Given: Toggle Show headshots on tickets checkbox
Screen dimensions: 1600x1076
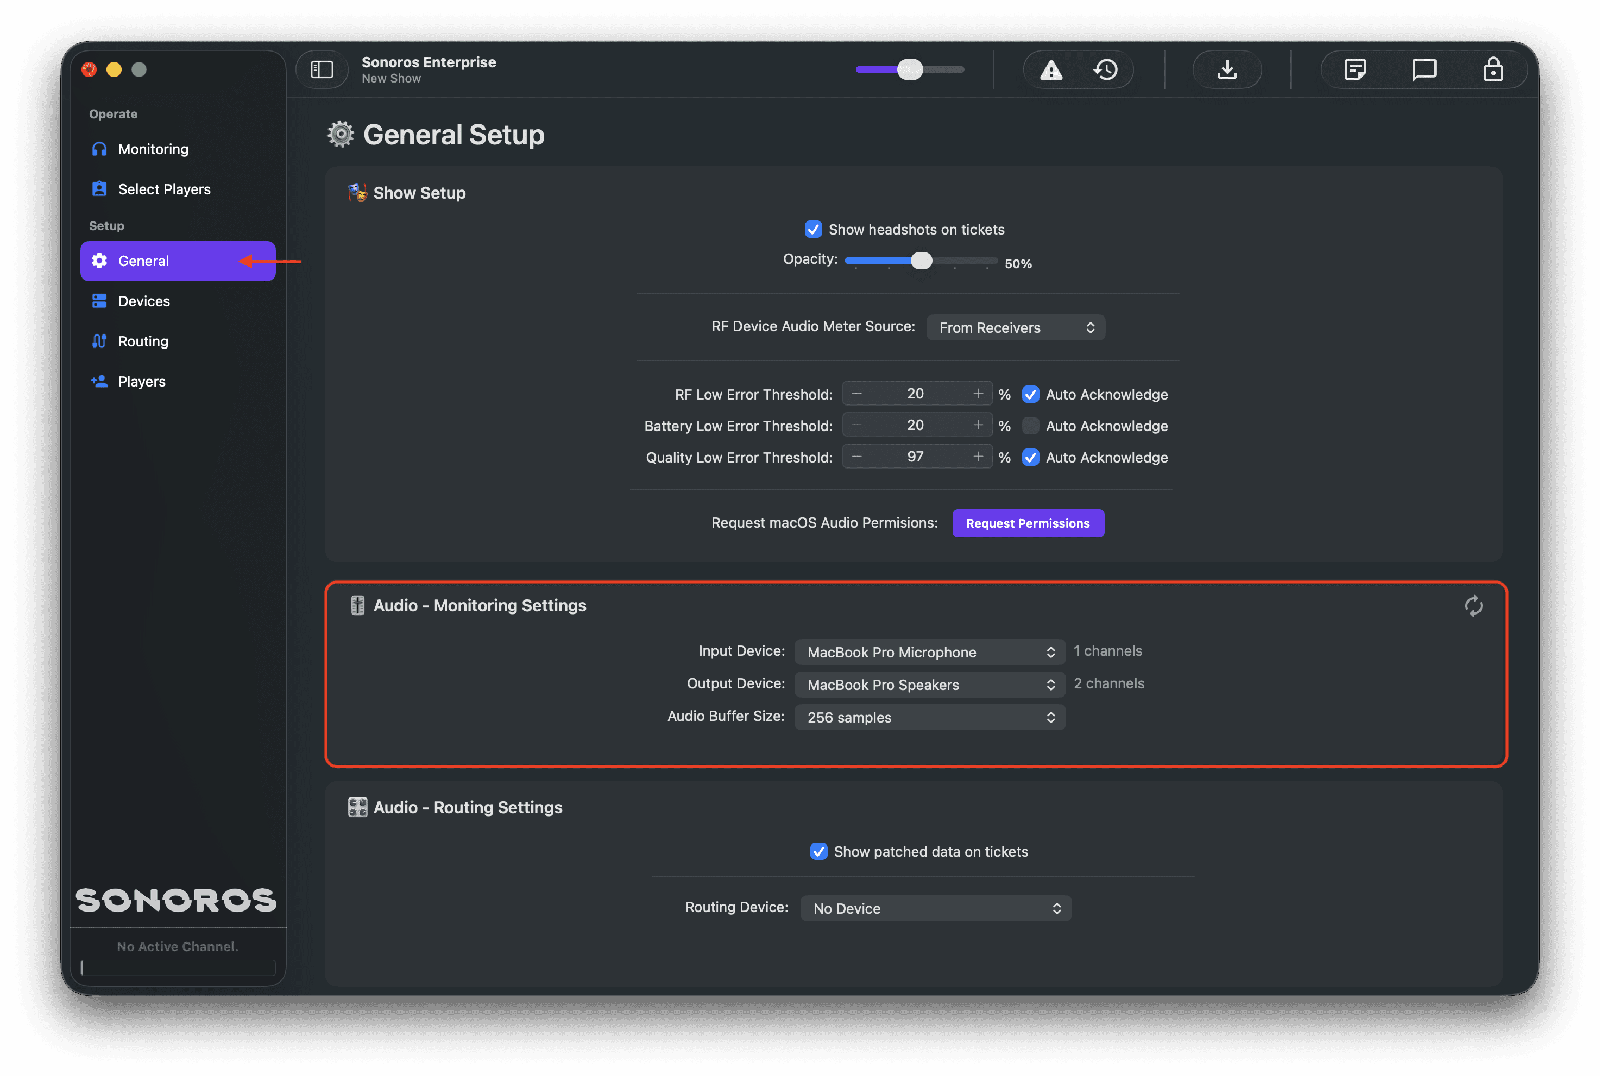Looking at the screenshot, I should point(814,229).
